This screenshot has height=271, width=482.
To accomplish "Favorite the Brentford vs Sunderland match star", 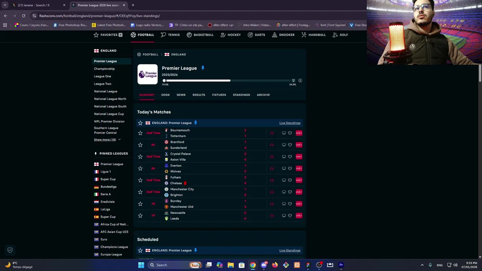I will [x=140, y=145].
